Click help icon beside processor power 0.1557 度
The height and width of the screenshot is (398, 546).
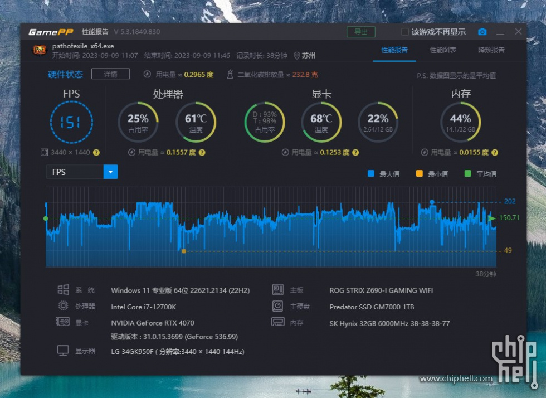[x=202, y=153]
